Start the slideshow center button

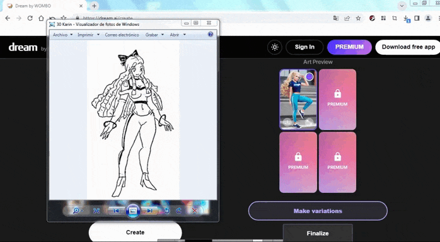(x=133, y=210)
